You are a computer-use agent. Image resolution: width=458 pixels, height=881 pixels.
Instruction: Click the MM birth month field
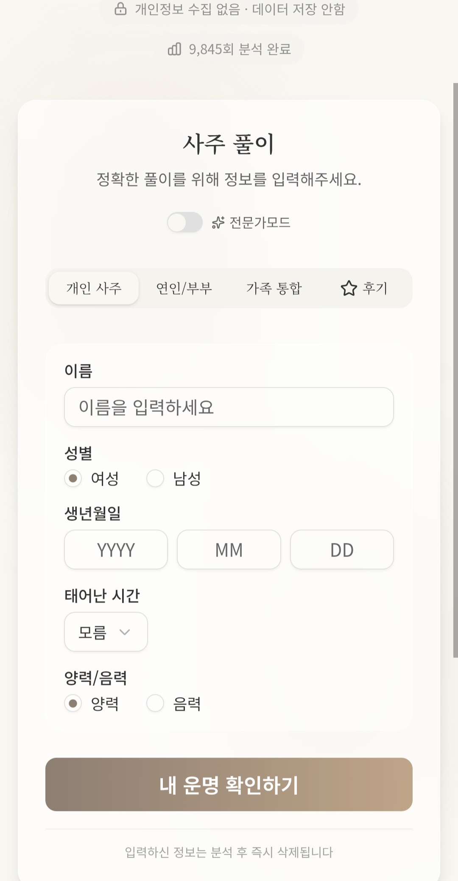tap(229, 550)
